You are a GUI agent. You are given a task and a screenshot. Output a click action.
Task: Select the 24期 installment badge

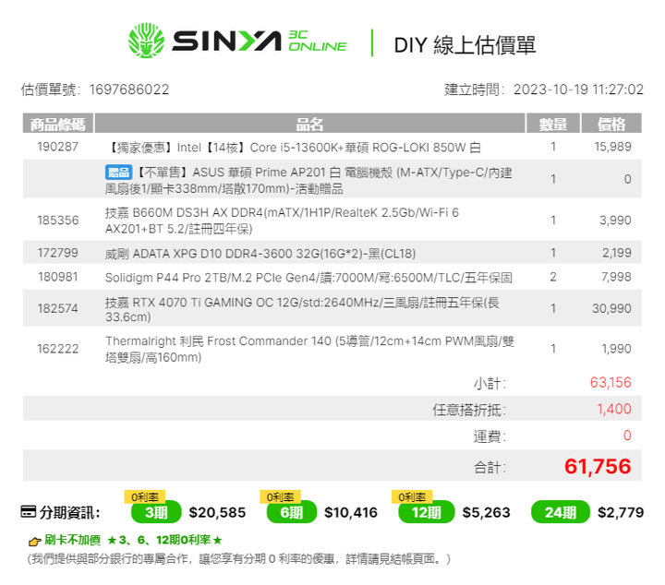pos(561,512)
